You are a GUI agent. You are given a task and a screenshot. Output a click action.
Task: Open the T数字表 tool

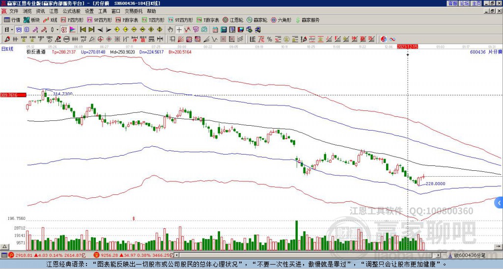coord(208,20)
